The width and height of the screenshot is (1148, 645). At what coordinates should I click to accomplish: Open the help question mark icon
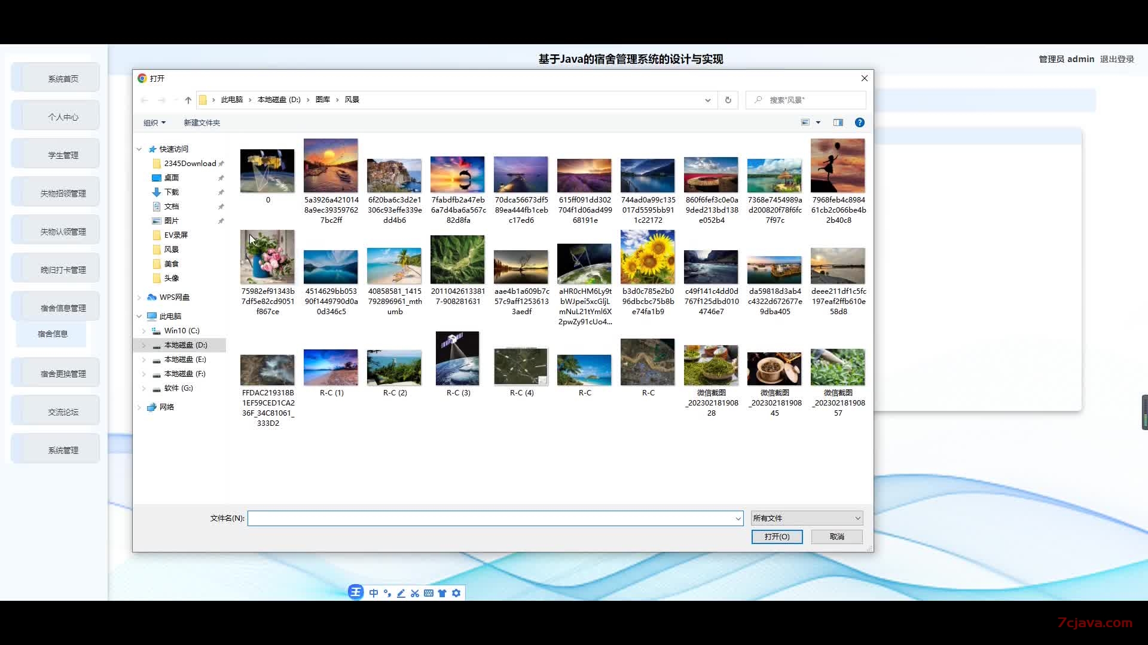pos(859,122)
